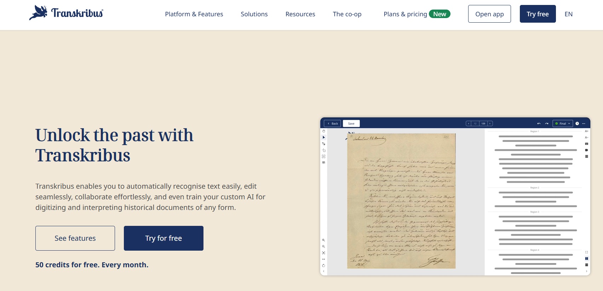This screenshot has width=603, height=291.
Task: Click the rotate image icon
Action: [x=323, y=266]
